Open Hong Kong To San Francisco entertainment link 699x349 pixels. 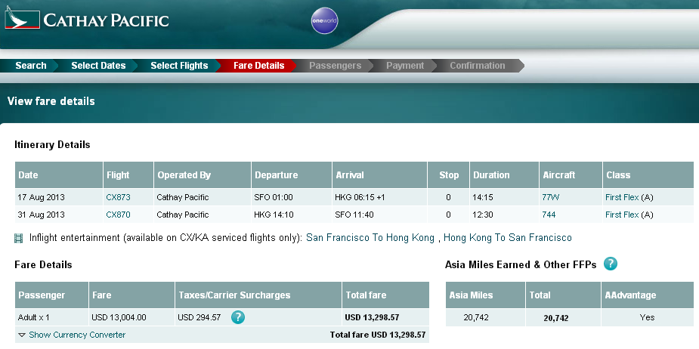click(x=507, y=237)
